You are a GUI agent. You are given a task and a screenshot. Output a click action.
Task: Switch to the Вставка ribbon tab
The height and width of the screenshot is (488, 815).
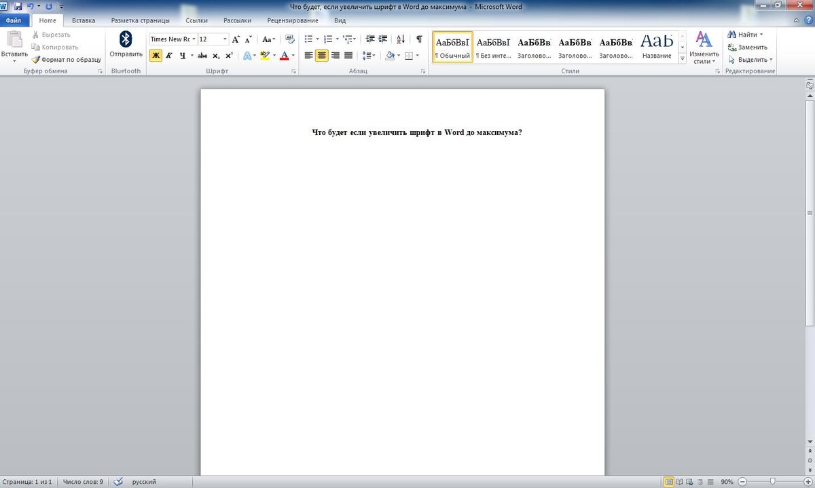[x=84, y=20]
